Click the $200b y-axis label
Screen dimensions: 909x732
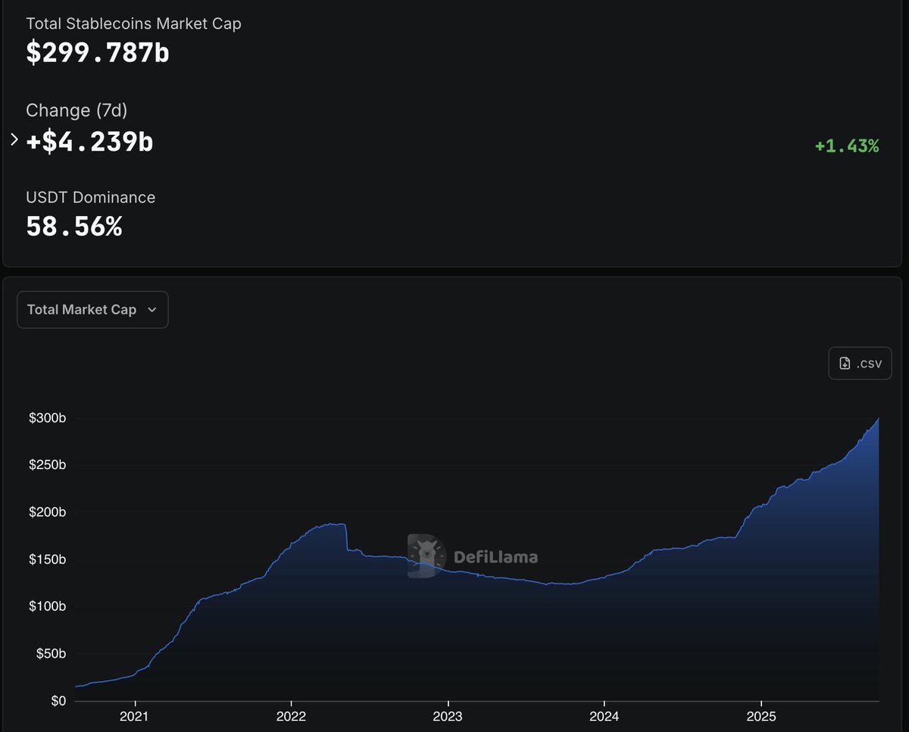pyautogui.click(x=48, y=512)
